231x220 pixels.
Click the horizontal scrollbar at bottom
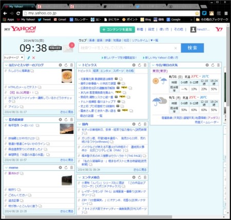[88, 217]
